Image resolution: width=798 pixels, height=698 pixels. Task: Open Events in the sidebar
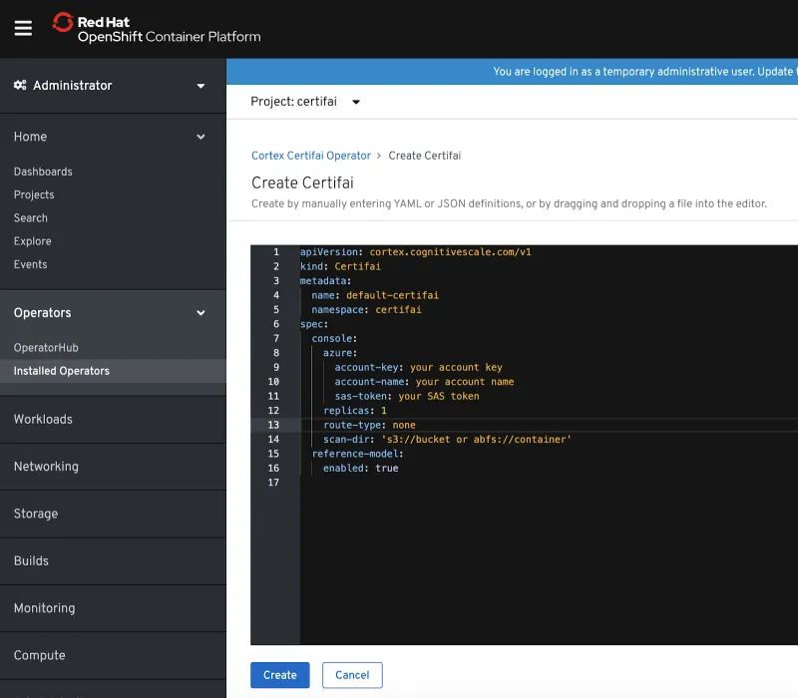[30, 264]
